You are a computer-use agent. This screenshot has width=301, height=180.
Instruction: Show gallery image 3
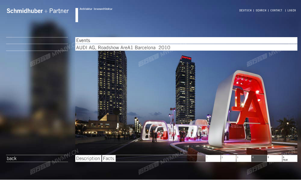pos(244,158)
